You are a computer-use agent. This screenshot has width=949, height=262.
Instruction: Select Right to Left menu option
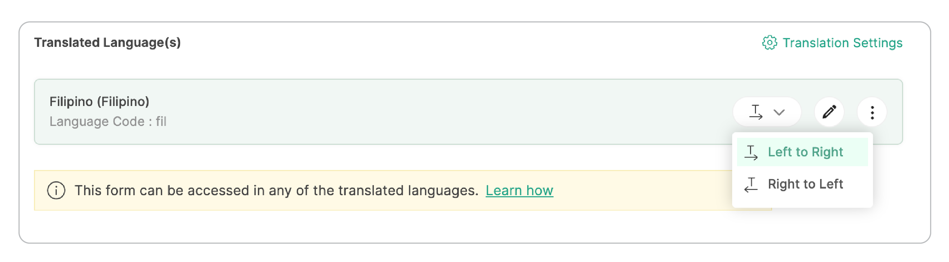[x=802, y=184]
